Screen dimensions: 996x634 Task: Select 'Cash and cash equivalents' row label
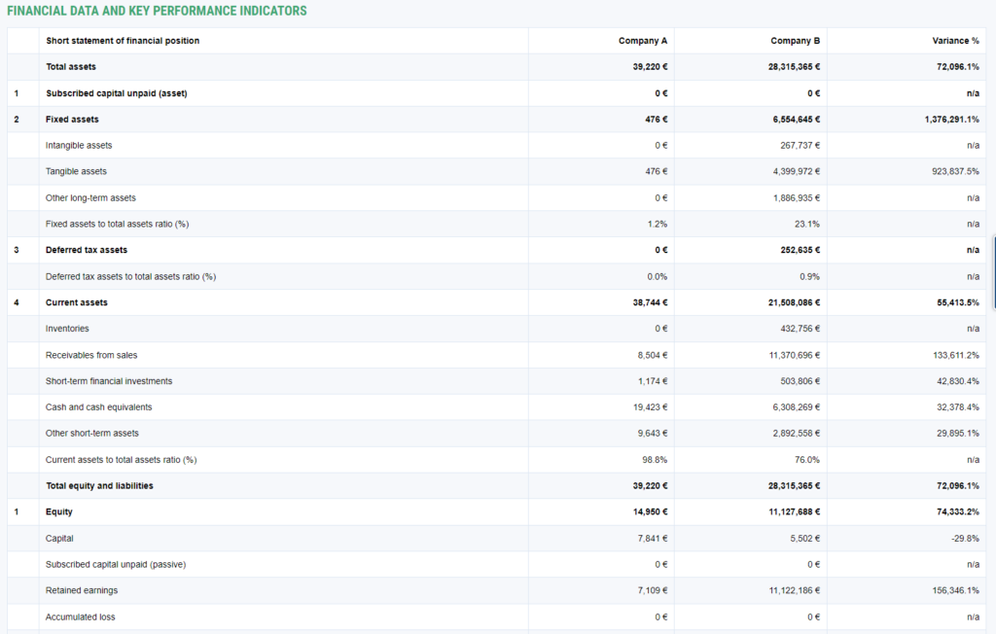tap(98, 407)
